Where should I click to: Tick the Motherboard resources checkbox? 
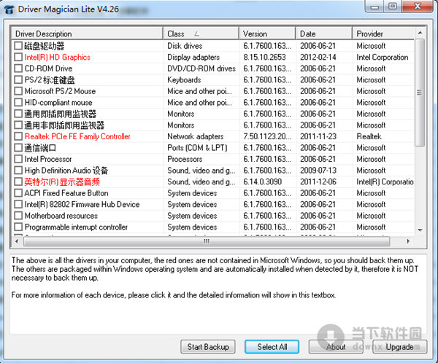(18, 216)
